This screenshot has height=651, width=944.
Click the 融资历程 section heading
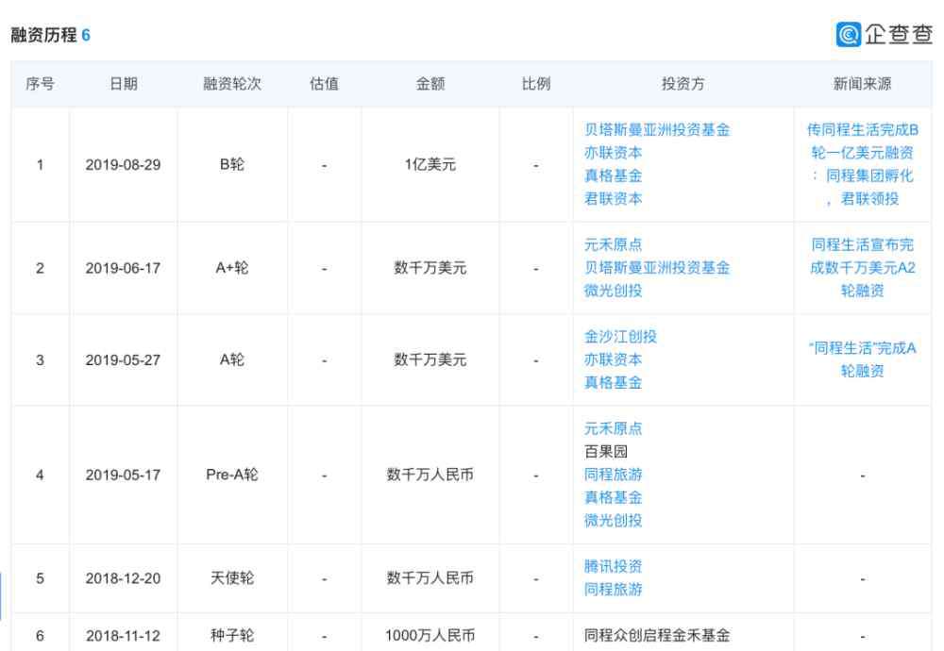[44, 35]
